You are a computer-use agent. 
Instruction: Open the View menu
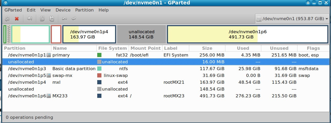[46, 10]
